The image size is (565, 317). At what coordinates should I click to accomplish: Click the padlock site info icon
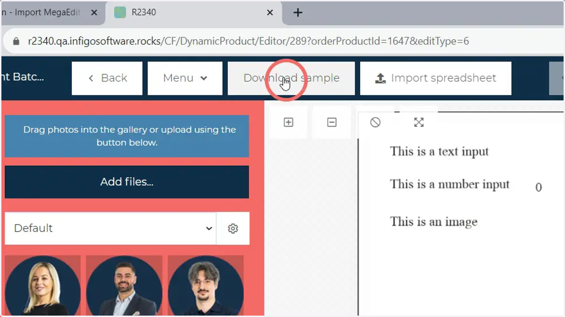point(16,41)
